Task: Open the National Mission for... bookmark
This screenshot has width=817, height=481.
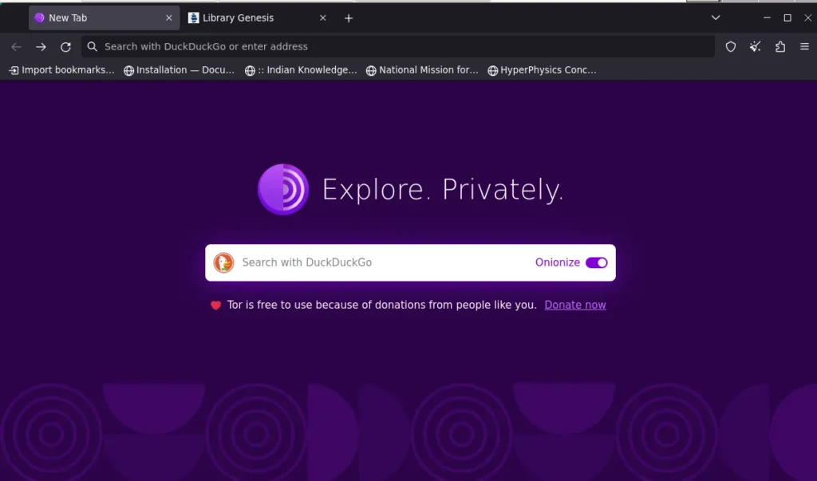Action: pos(422,70)
